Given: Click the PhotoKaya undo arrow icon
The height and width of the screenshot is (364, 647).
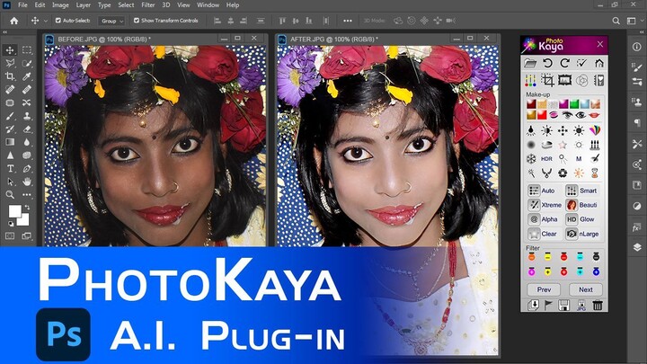Looking at the screenshot, I should tap(547, 63).
